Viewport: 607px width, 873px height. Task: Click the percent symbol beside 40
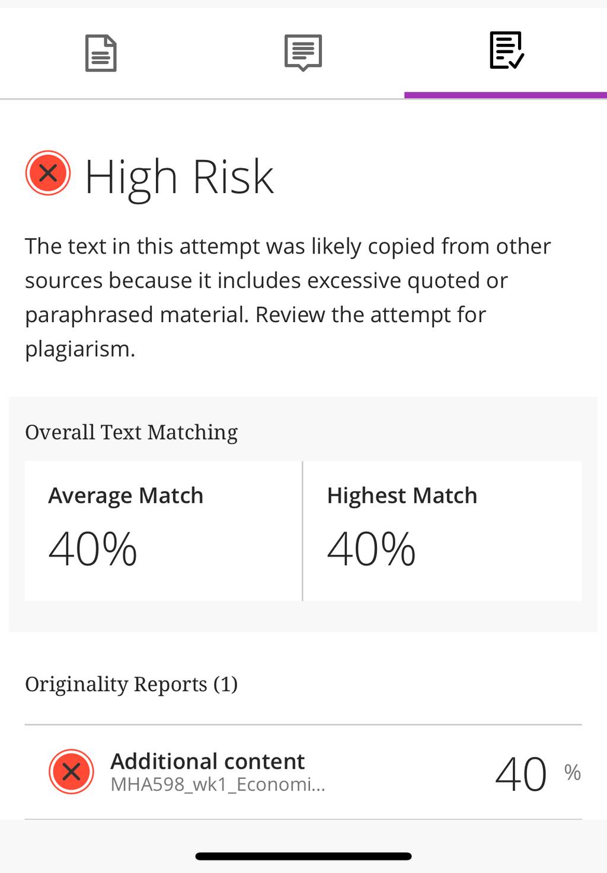(572, 772)
